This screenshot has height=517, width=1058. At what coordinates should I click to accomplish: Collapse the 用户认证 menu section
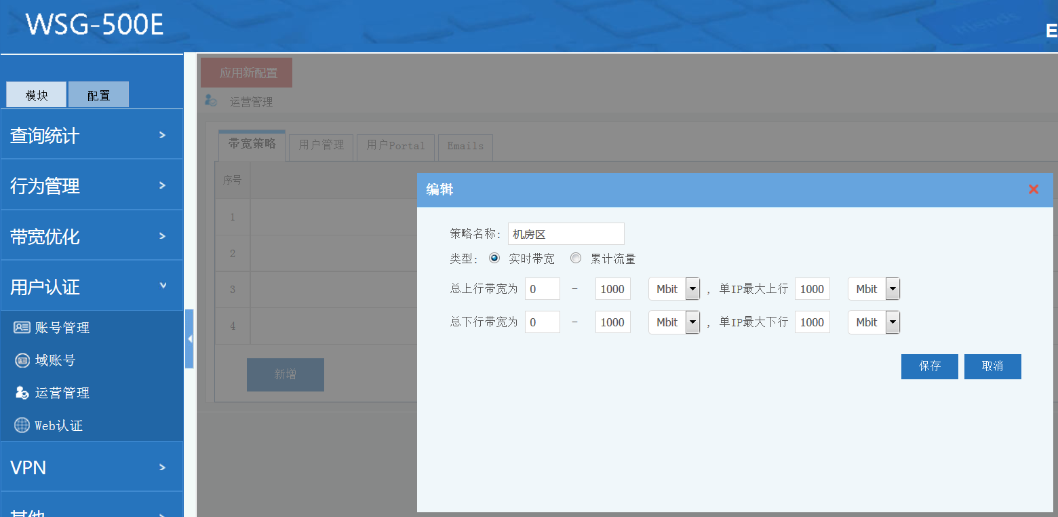tap(92, 286)
